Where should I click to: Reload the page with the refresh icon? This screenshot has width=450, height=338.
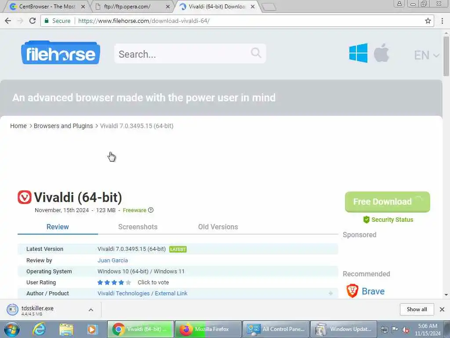click(33, 21)
